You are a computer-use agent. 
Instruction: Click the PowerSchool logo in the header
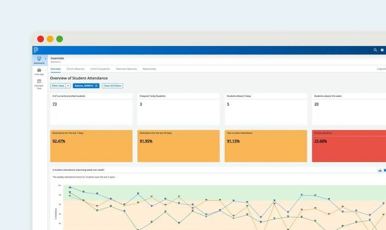click(x=36, y=50)
